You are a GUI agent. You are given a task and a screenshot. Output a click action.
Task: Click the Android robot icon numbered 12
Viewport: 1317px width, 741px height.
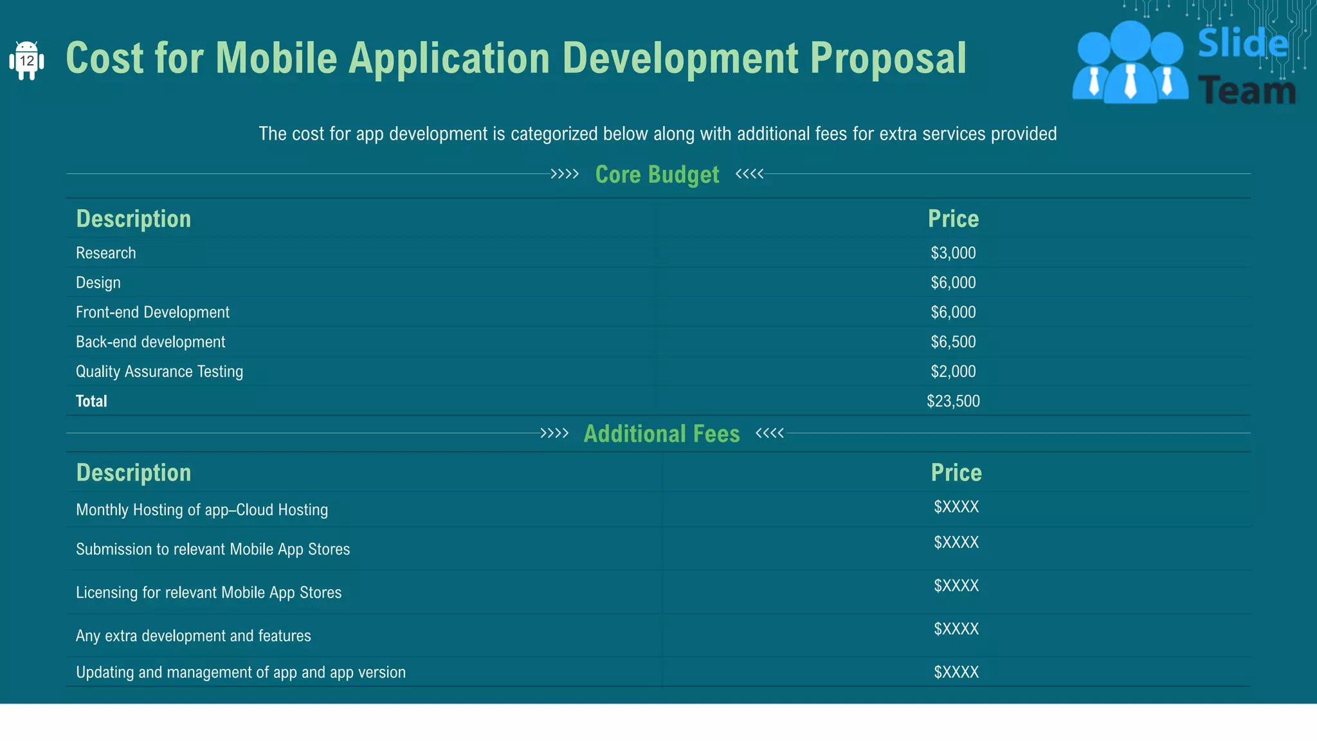coord(26,60)
